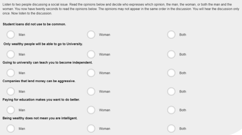This screenshot has height=135, width=242.
Task: Choose Man for only wealthy people statement
Action: (x=11, y=54)
